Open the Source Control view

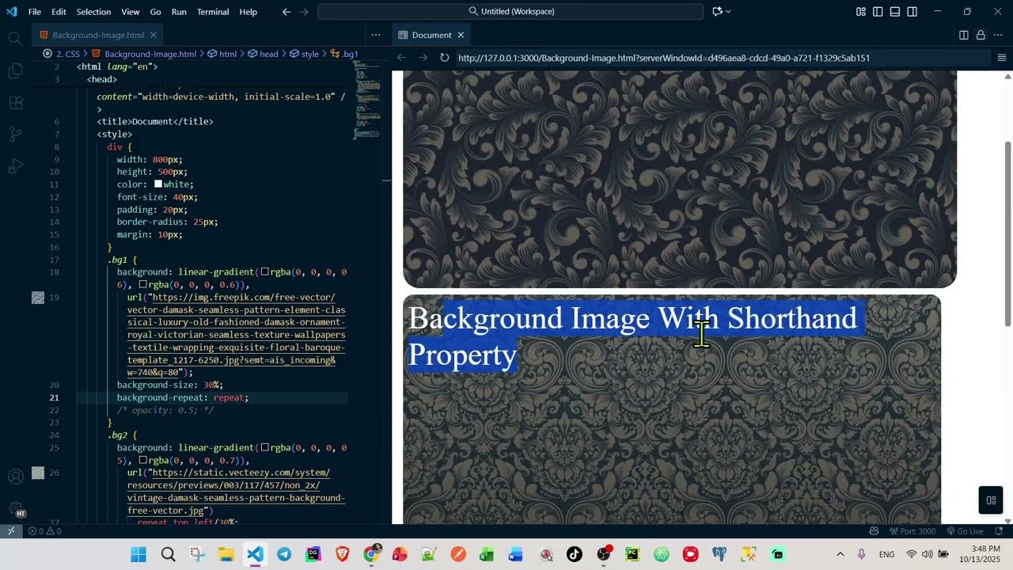(x=15, y=135)
